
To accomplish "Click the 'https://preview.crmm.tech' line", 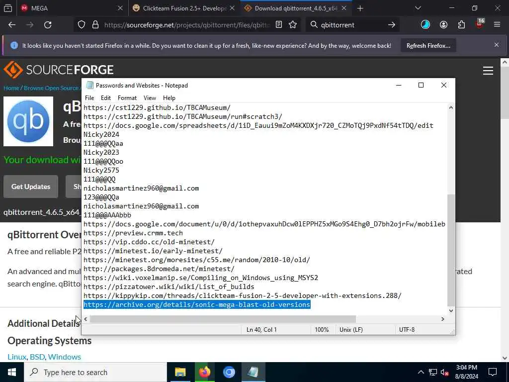I will [133, 233].
